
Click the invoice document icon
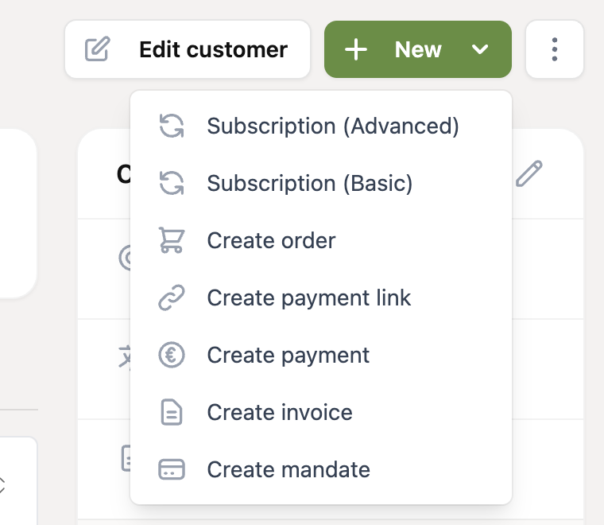coord(172,413)
